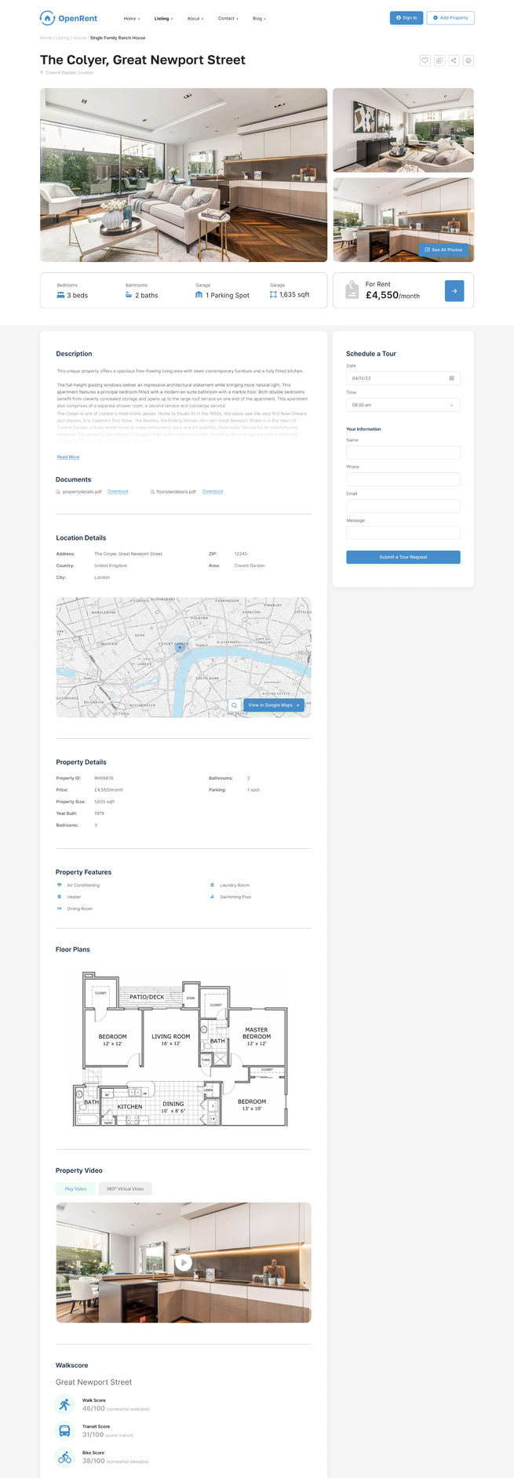Click the location pin before Covent Garden
514x1478 pixels.
click(x=42, y=72)
